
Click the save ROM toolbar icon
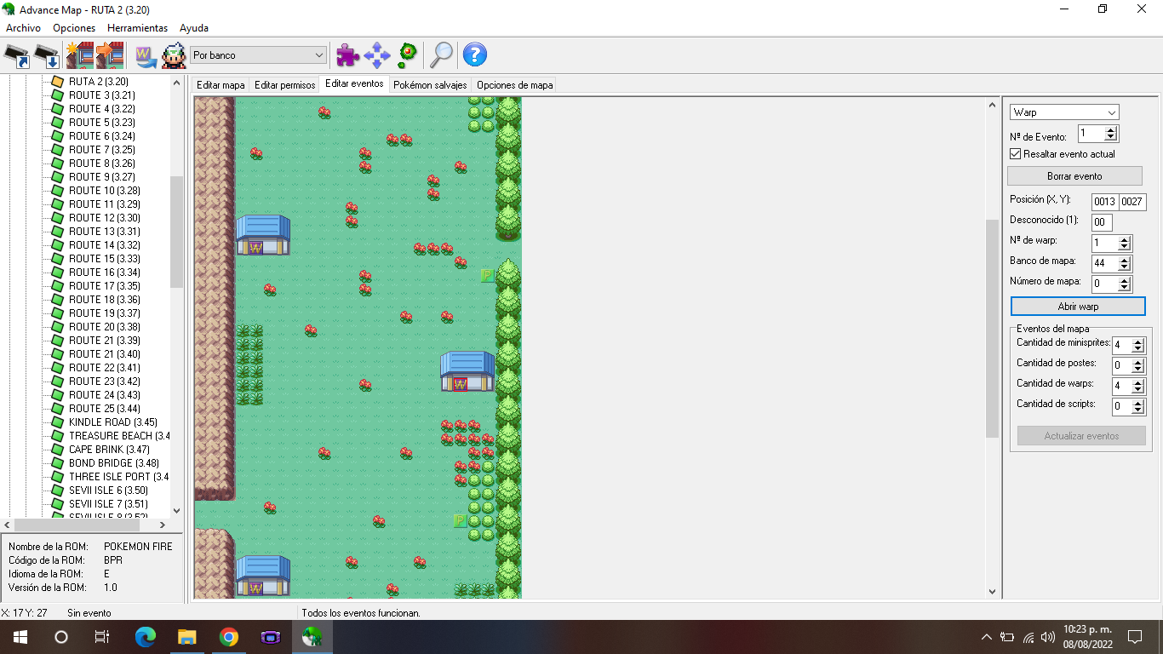48,55
